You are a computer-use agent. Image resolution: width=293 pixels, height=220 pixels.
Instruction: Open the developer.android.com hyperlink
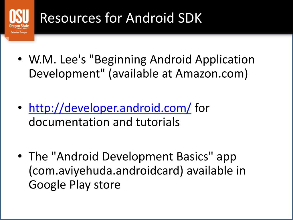pos(110,108)
